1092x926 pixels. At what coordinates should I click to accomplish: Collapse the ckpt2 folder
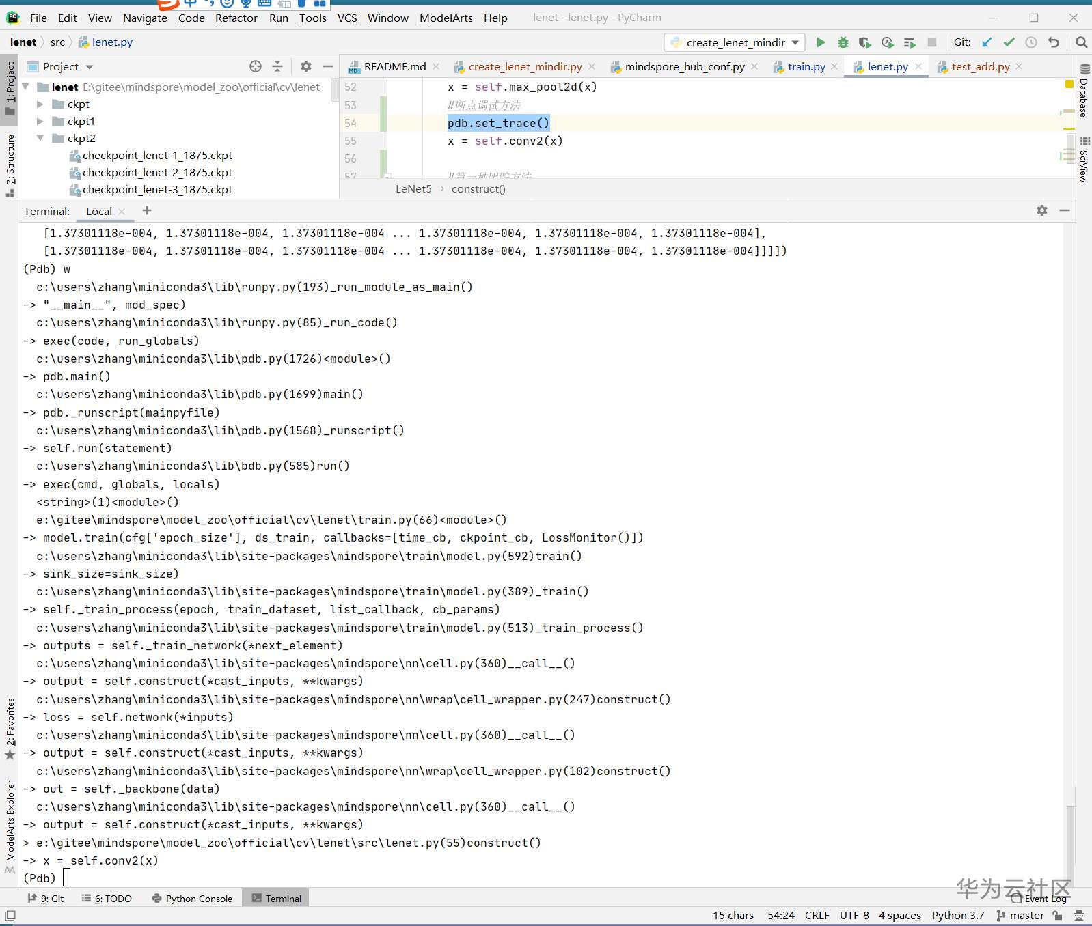40,139
